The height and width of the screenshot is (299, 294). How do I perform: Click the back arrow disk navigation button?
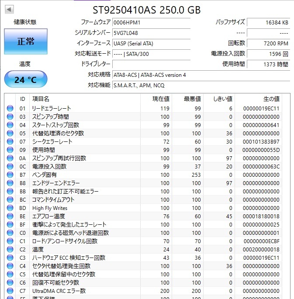[x=9, y=9]
